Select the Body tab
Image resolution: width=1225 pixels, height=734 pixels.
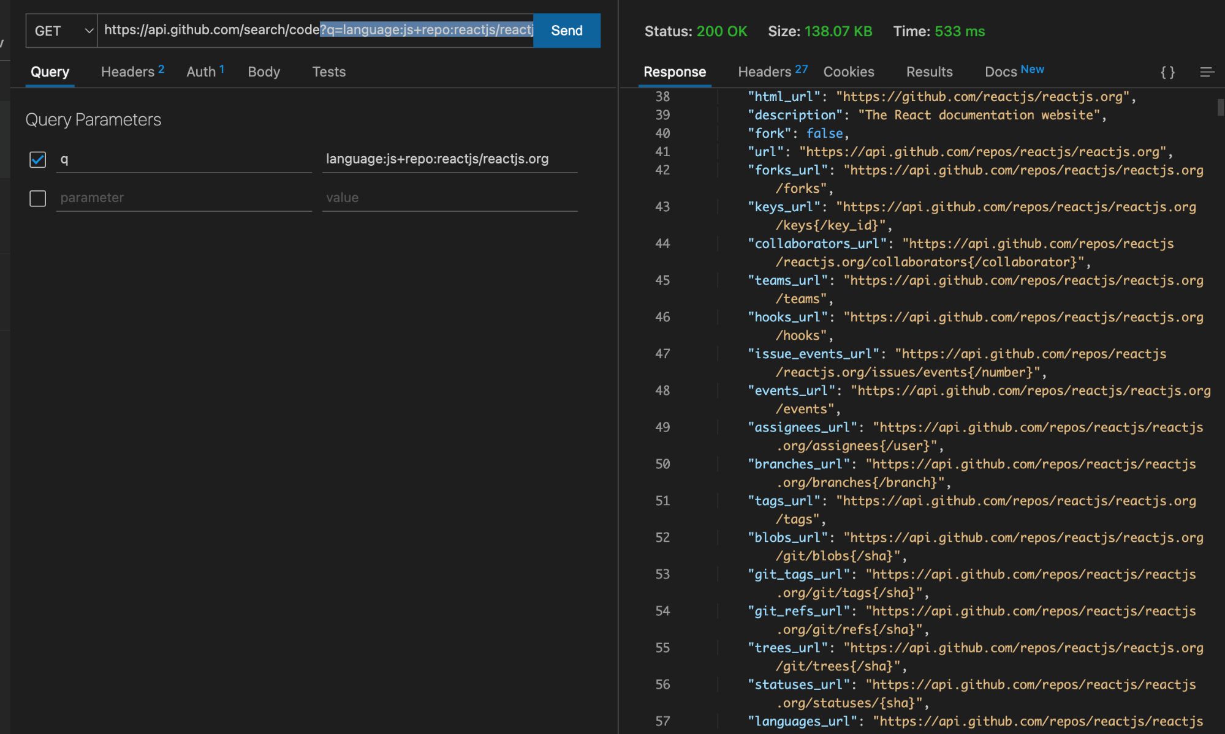click(264, 72)
